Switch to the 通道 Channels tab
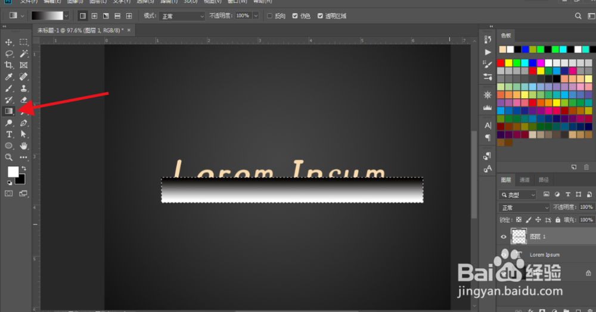Screen dimensions: 596x312 [x=524, y=180]
